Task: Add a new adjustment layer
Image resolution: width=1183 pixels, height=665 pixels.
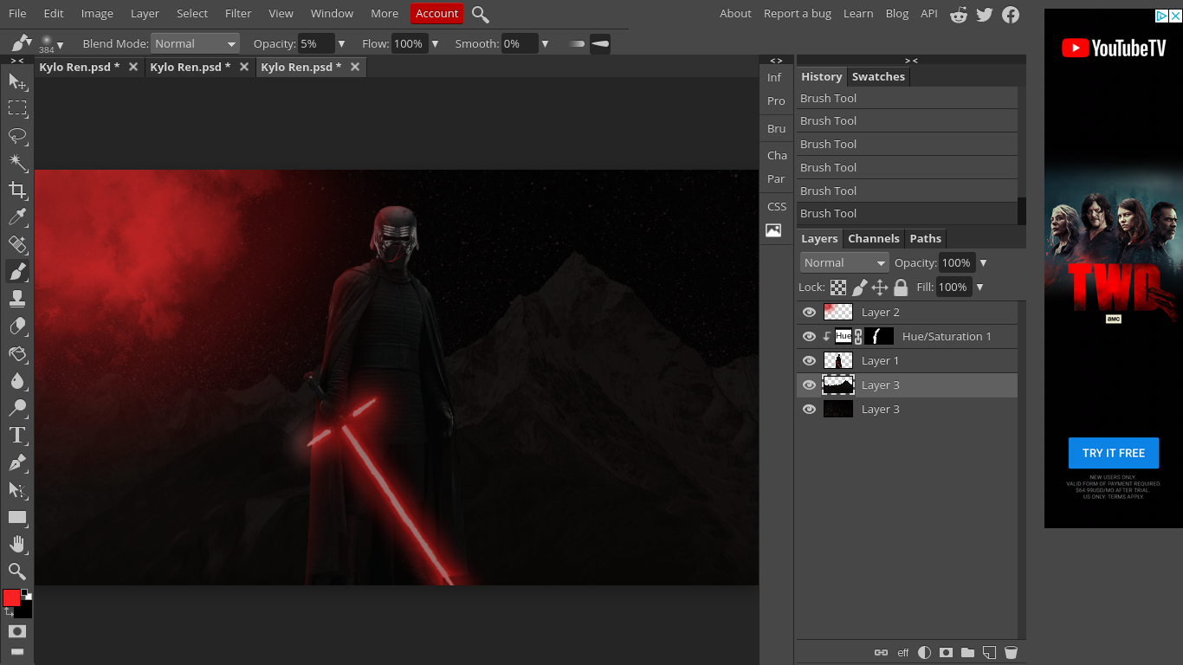Action: (924, 653)
